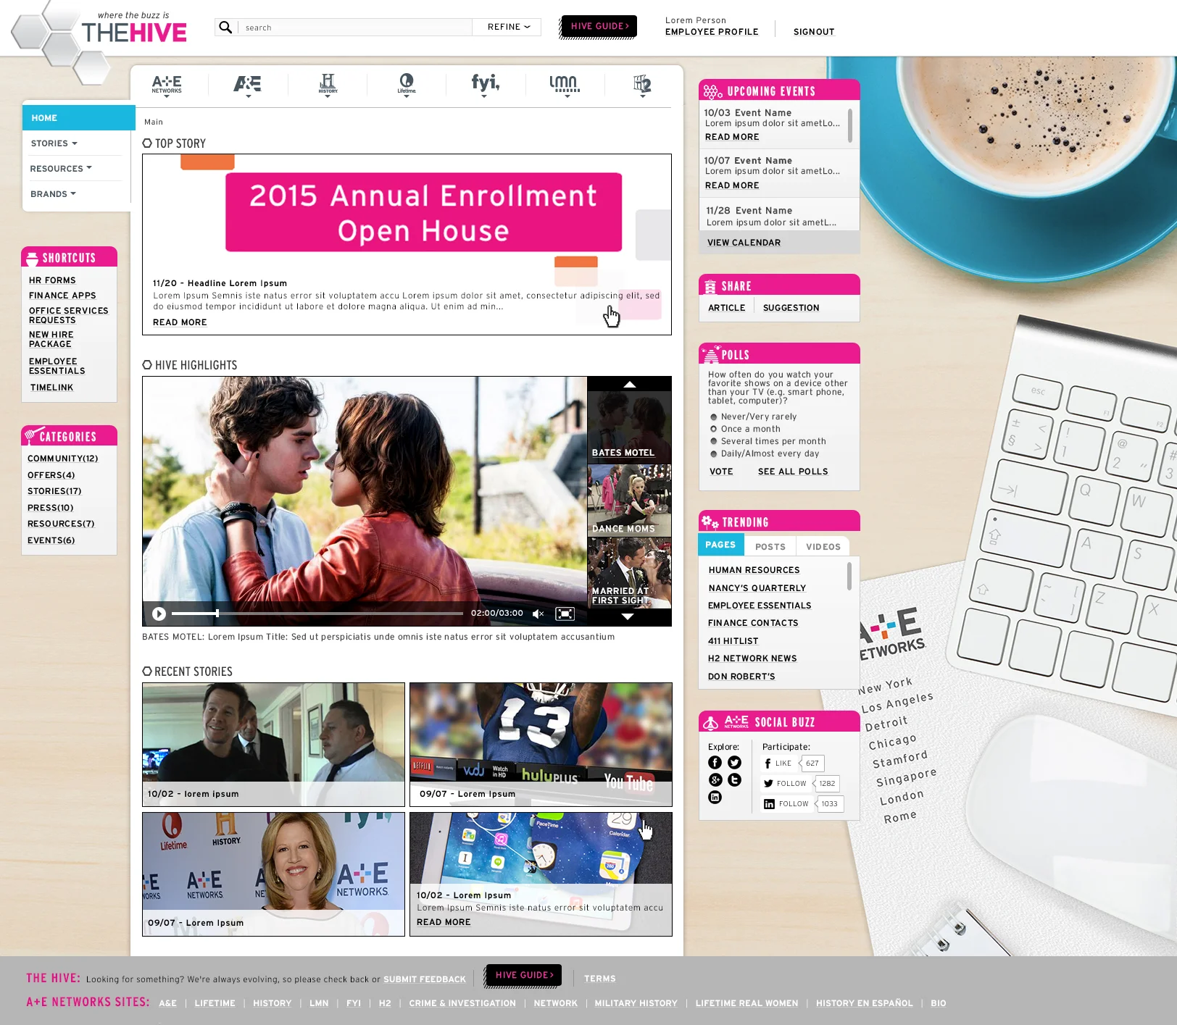Click the footer Hive Guide button
1177x1025 pixels.
tap(524, 975)
